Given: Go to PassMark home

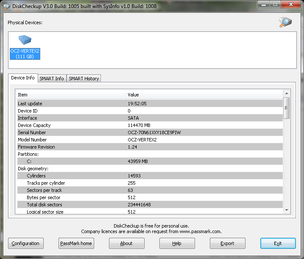Looking at the screenshot, I should [76, 243].
